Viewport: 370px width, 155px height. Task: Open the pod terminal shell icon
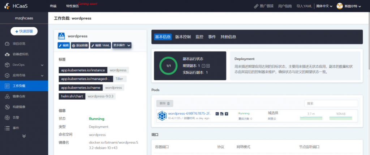(x=217, y=114)
